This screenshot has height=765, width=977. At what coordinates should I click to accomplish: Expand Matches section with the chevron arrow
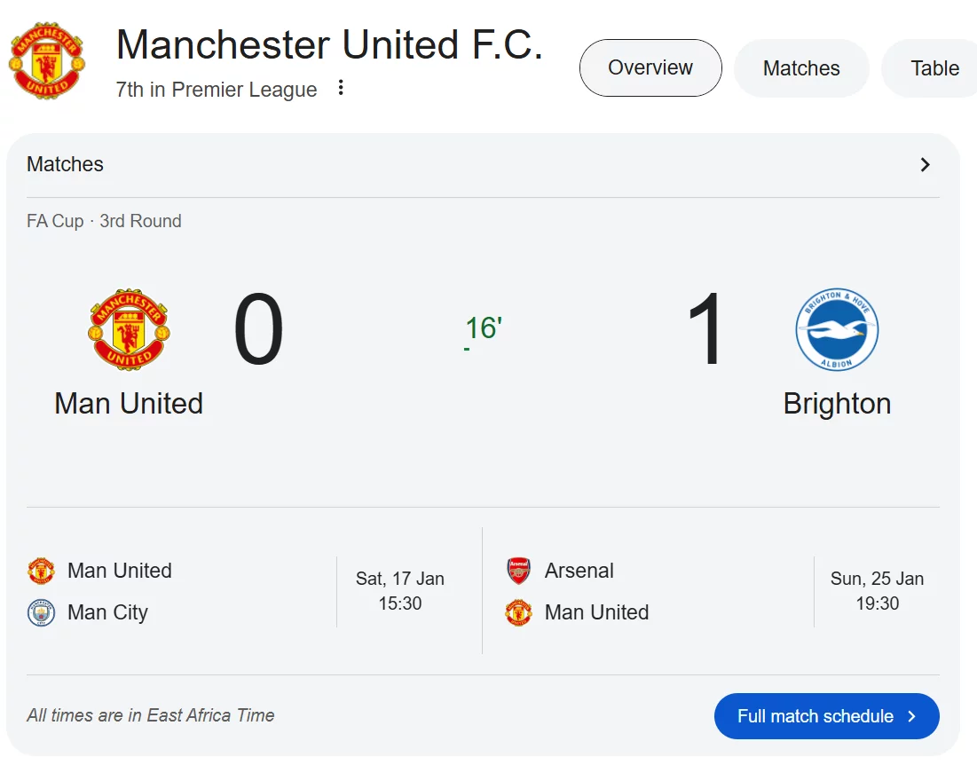(925, 164)
